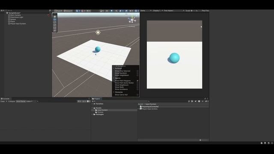Image resolution: width=274 pixels, height=154 pixels.
Task: Click the Project search by type icon
Action: point(192,101)
